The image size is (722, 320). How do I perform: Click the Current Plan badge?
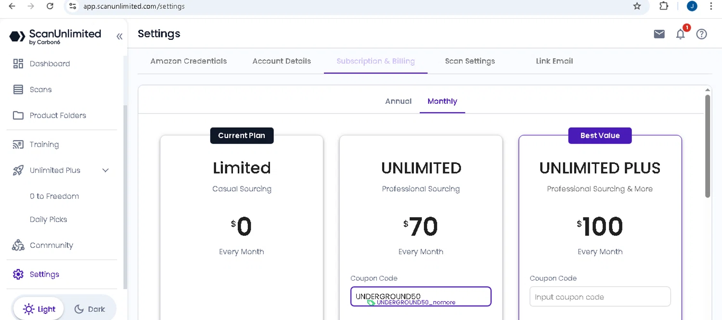coord(242,135)
